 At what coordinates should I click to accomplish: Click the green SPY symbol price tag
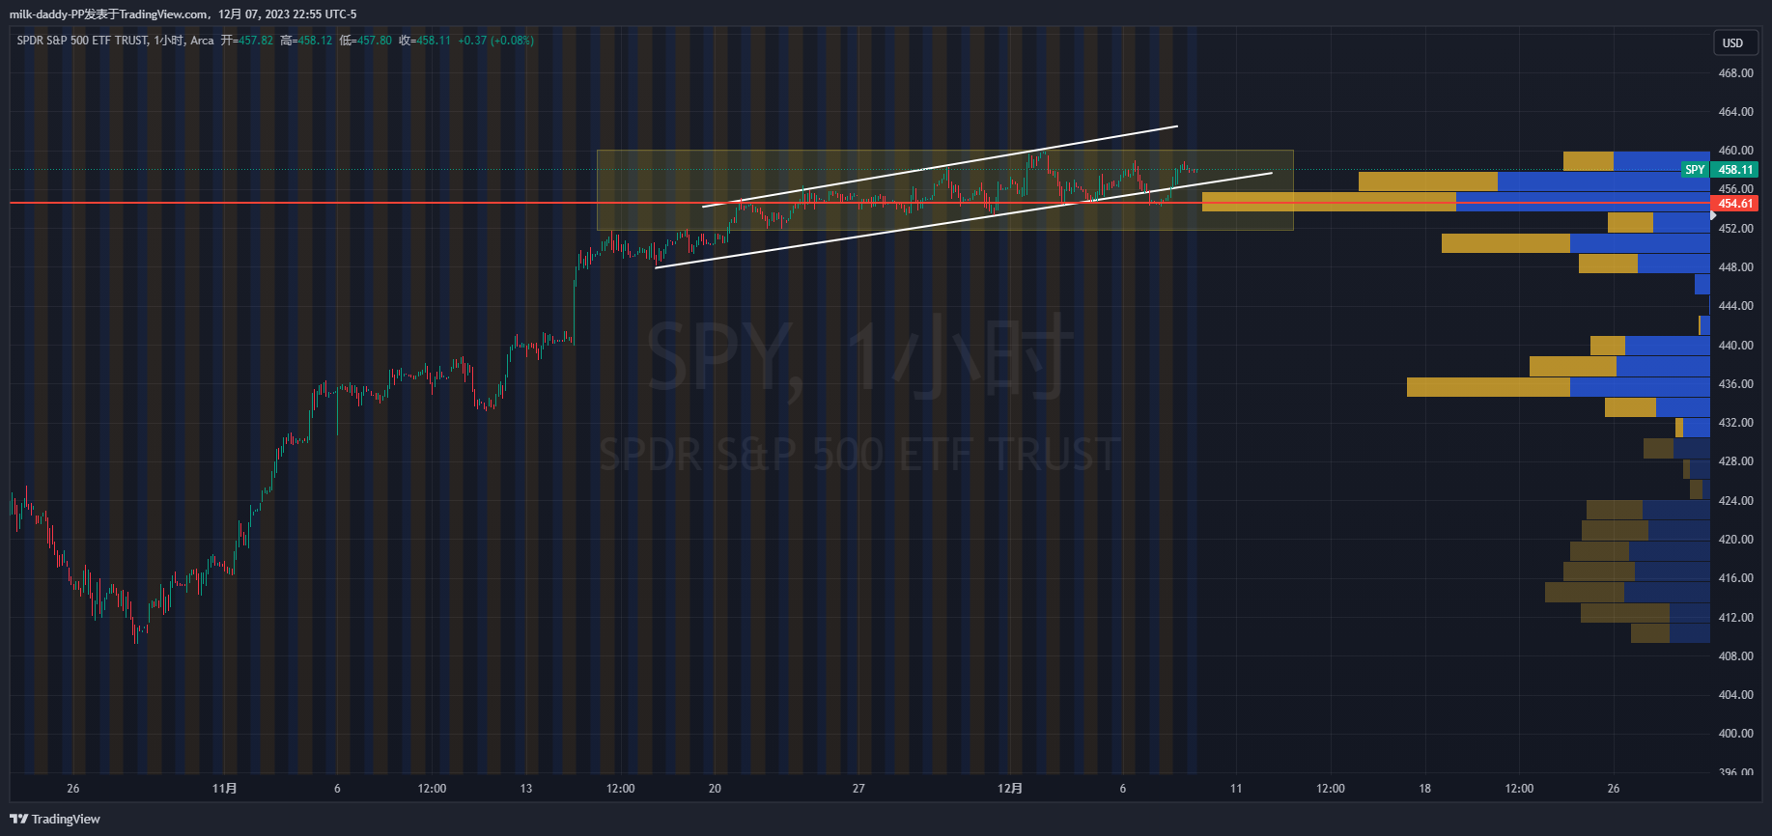(1695, 170)
